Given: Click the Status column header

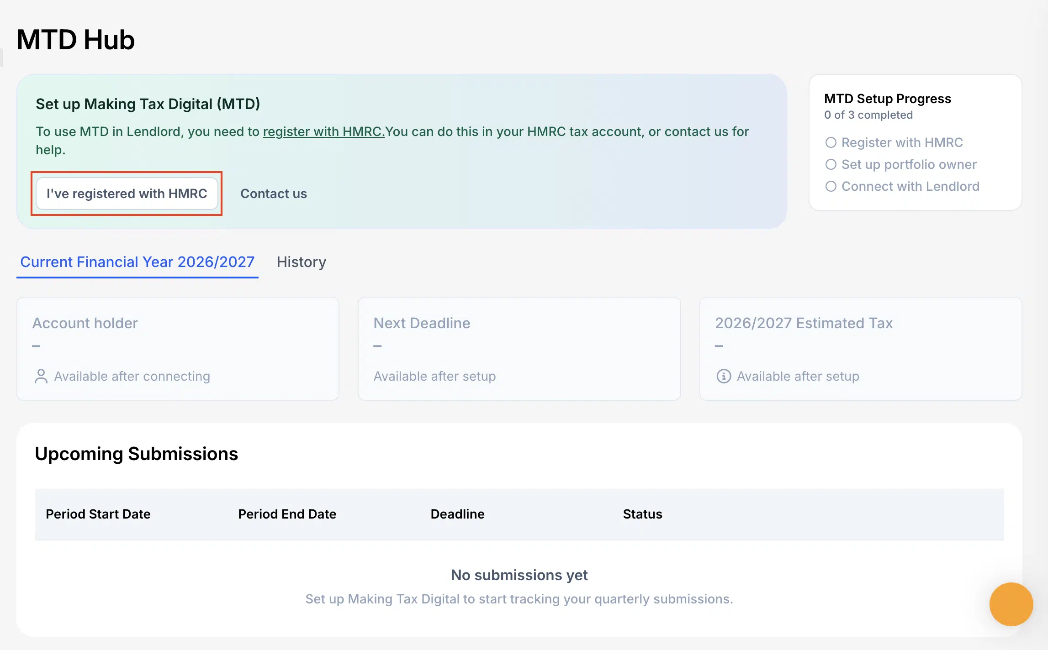Looking at the screenshot, I should (x=643, y=514).
